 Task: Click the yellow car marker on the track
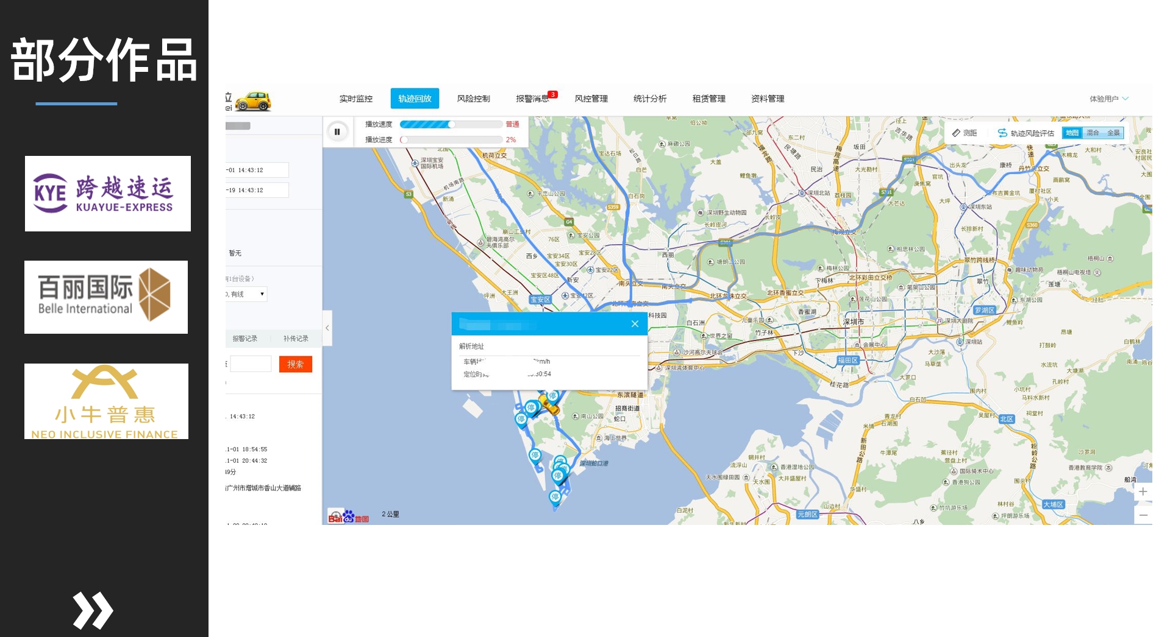click(549, 404)
